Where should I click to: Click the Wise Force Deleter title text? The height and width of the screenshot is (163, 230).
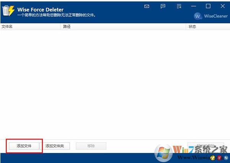pos(40,10)
